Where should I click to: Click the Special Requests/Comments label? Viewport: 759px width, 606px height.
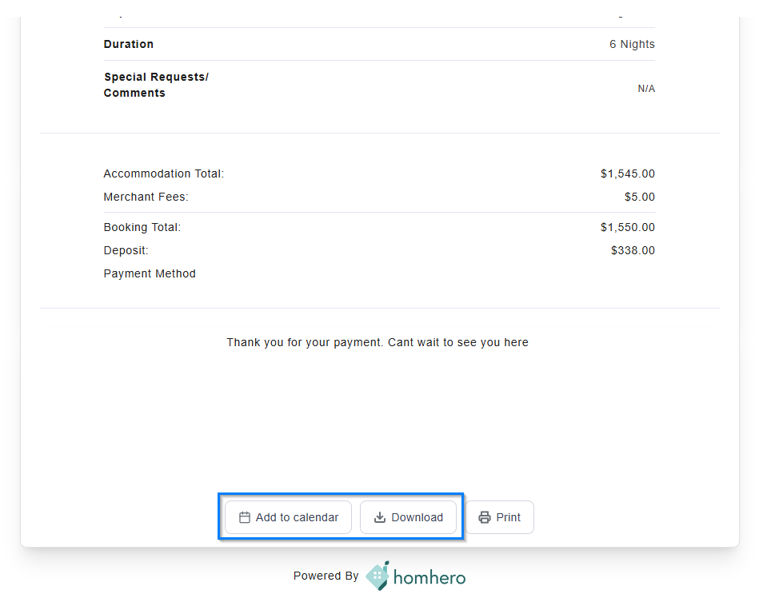click(x=156, y=85)
